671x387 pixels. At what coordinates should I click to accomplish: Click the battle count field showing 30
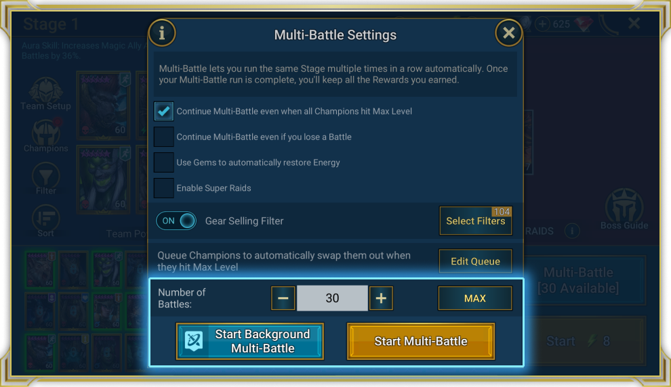coord(332,298)
